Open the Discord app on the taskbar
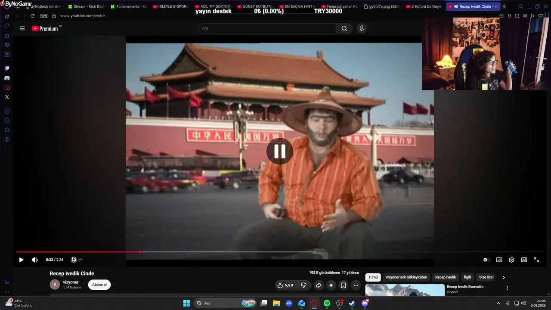 pyautogui.click(x=365, y=303)
